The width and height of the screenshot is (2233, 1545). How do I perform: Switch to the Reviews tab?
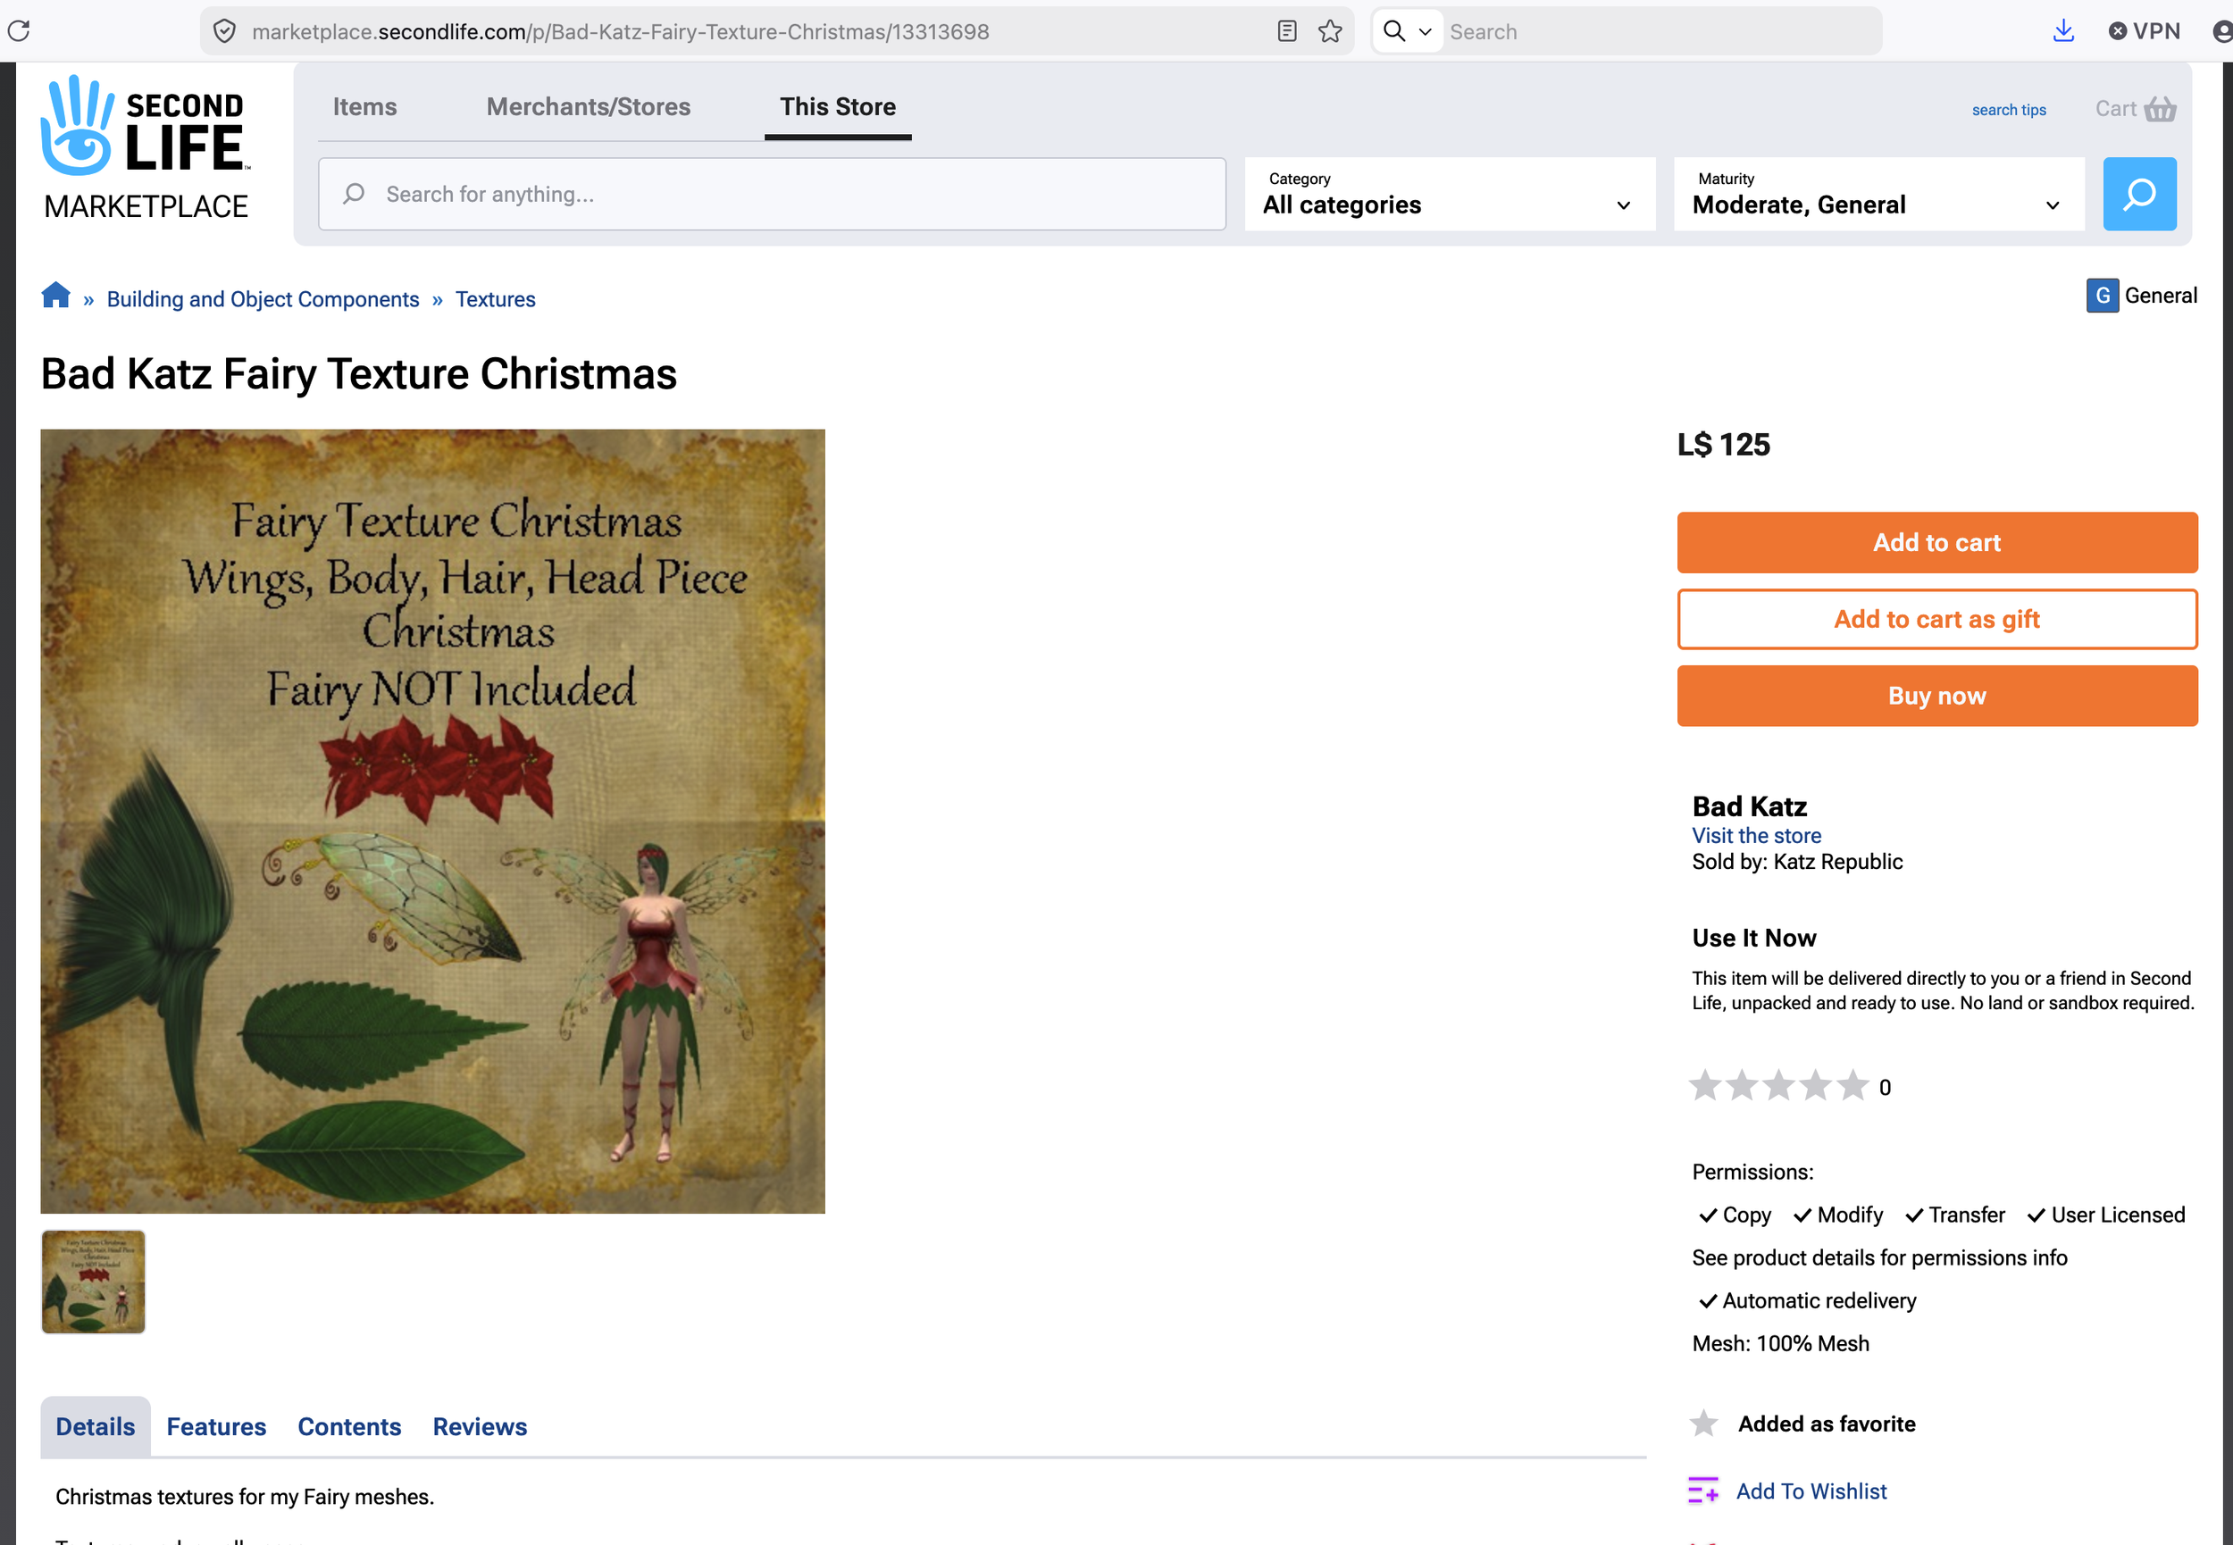coord(480,1426)
